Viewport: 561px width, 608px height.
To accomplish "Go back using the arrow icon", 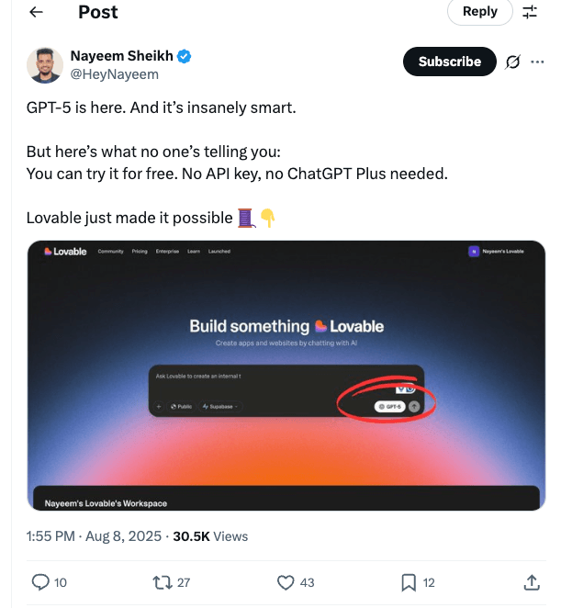I will click(x=36, y=12).
